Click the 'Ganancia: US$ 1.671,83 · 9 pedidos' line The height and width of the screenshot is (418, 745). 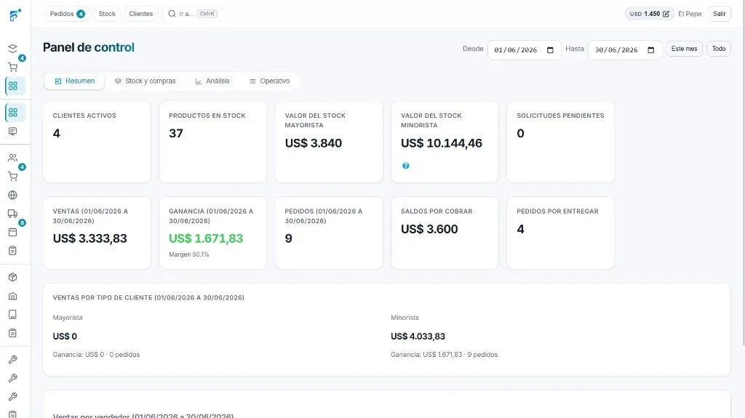(x=445, y=355)
